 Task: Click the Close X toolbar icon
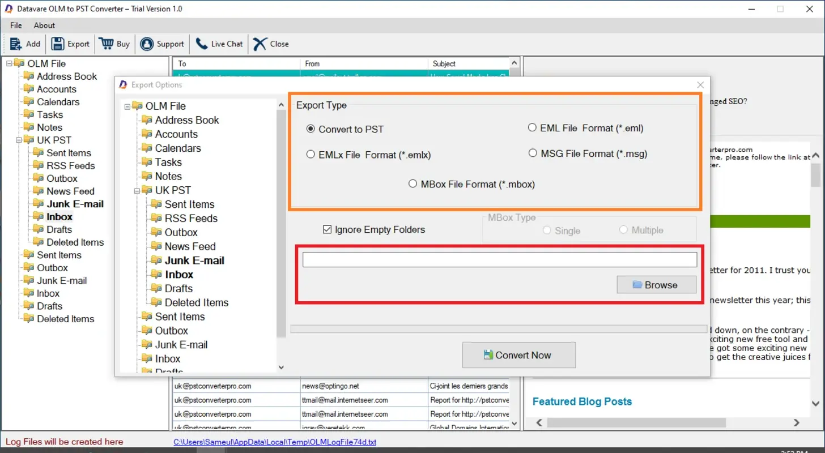pyautogui.click(x=259, y=44)
